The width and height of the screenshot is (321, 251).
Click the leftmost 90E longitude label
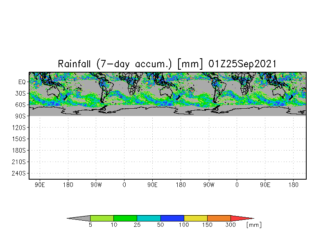click(x=40, y=185)
